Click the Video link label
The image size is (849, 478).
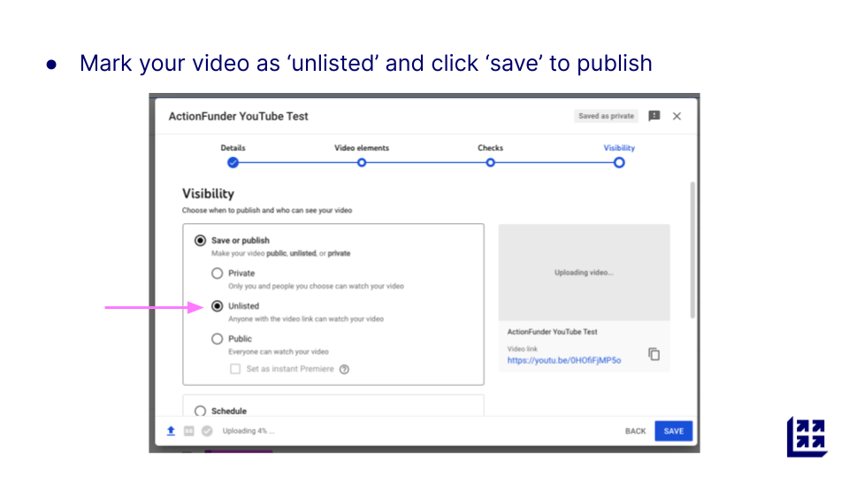tap(523, 349)
